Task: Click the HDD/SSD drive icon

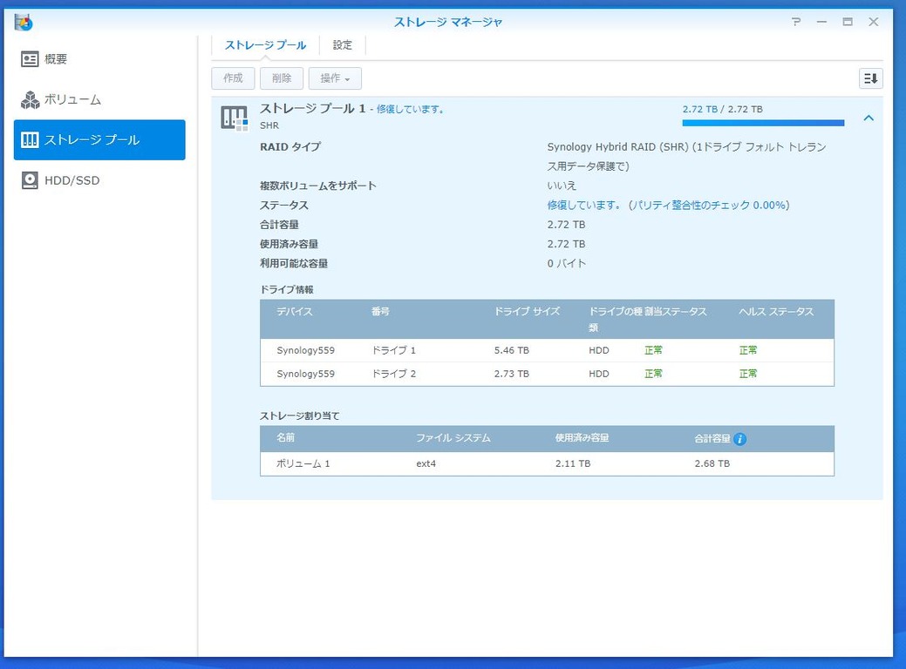Action: coord(30,180)
